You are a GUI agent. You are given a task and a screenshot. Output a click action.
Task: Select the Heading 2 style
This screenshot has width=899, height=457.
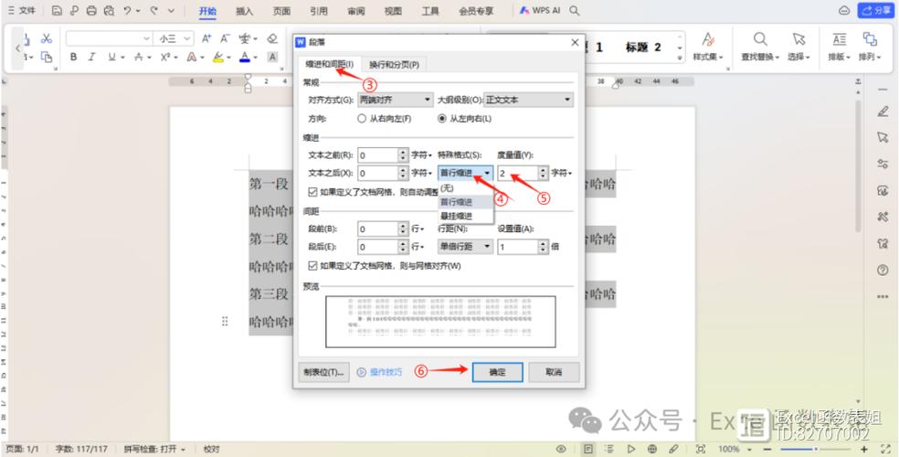(x=643, y=48)
